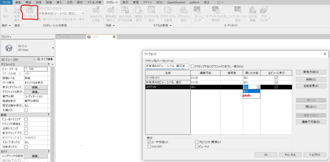The image size is (330, 162).
Task: Toggle アクティブでないグラフィックスをグレー表示 checkbox
Action: click(193, 66)
